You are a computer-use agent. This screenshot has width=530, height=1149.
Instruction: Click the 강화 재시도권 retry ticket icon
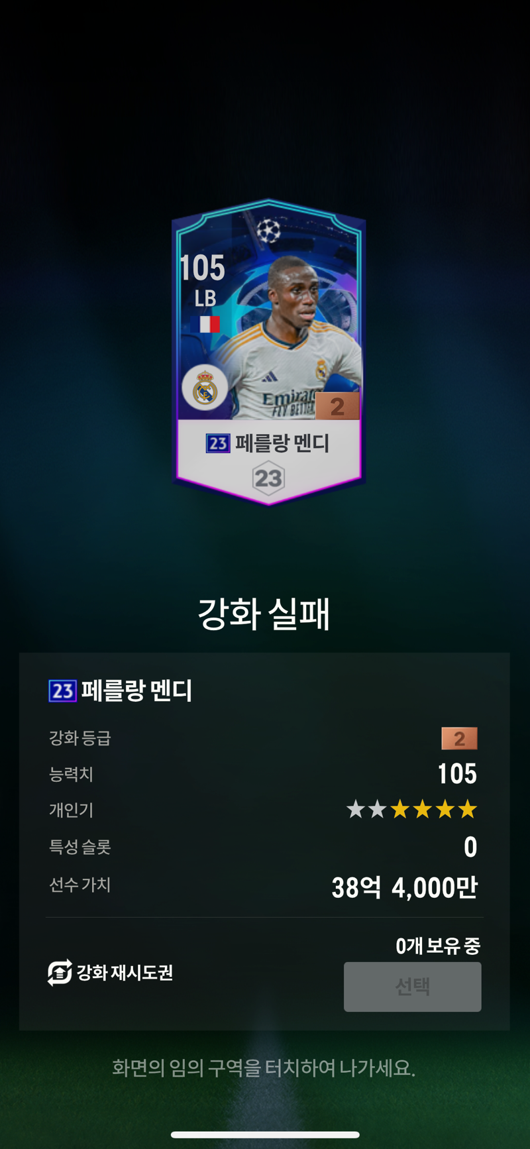pyautogui.click(x=60, y=973)
